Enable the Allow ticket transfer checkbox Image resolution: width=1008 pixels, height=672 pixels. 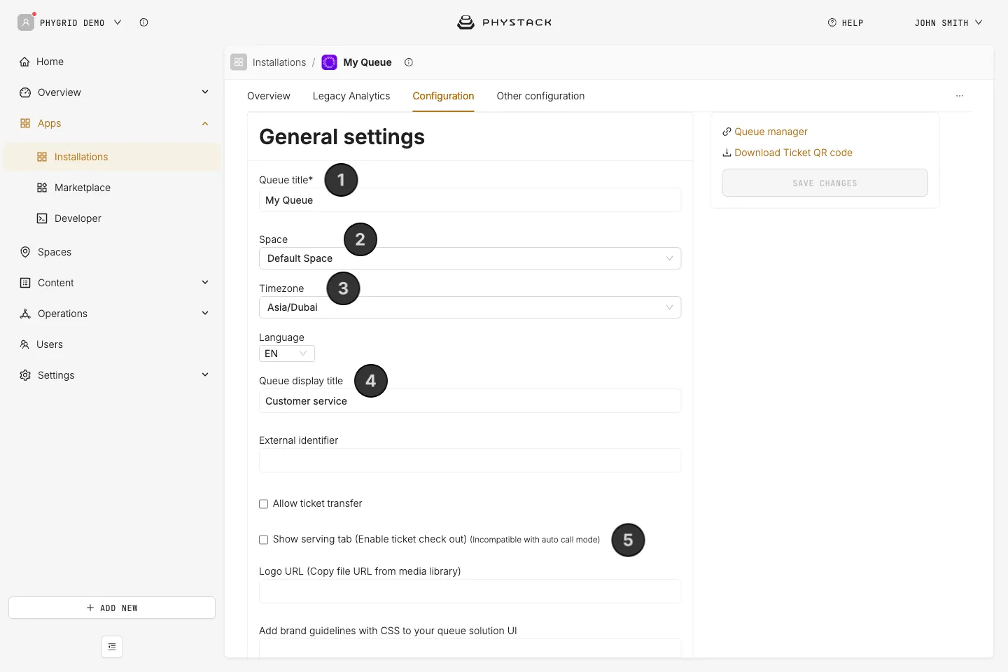(x=264, y=504)
